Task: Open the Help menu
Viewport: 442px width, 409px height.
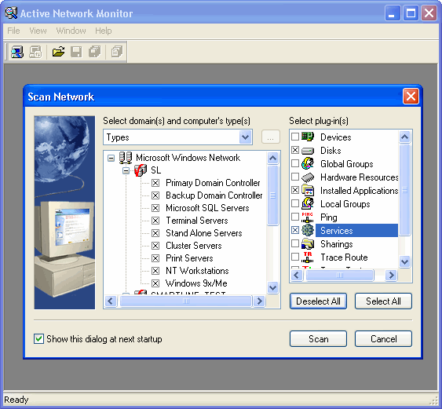Action: click(104, 31)
